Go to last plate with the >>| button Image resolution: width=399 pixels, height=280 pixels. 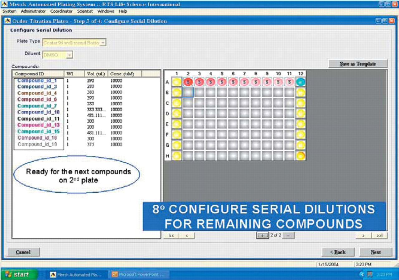(x=379, y=235)
